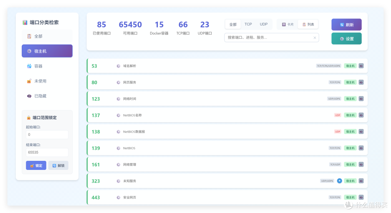Click the blue info icon on port 323 row
The width and height of the screenshot is (391, 213).
tap(339, 180)
